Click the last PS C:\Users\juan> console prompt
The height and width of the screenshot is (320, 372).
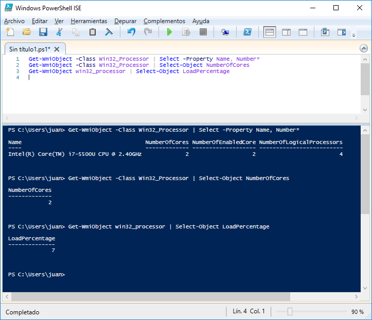click(x=37, y=274)
